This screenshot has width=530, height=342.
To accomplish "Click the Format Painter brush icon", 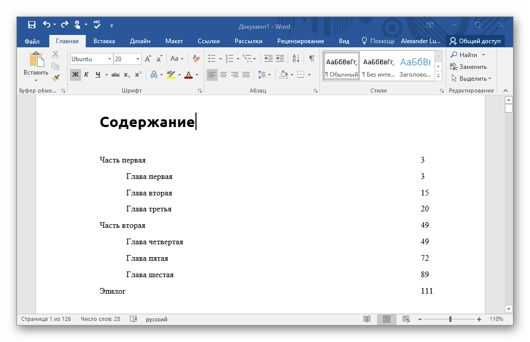I will click(55, 78).
